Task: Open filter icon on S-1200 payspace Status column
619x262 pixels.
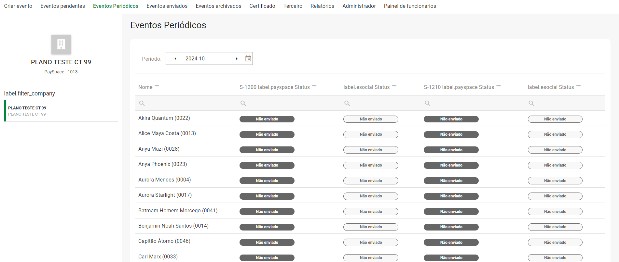Action: pos(314,87)
